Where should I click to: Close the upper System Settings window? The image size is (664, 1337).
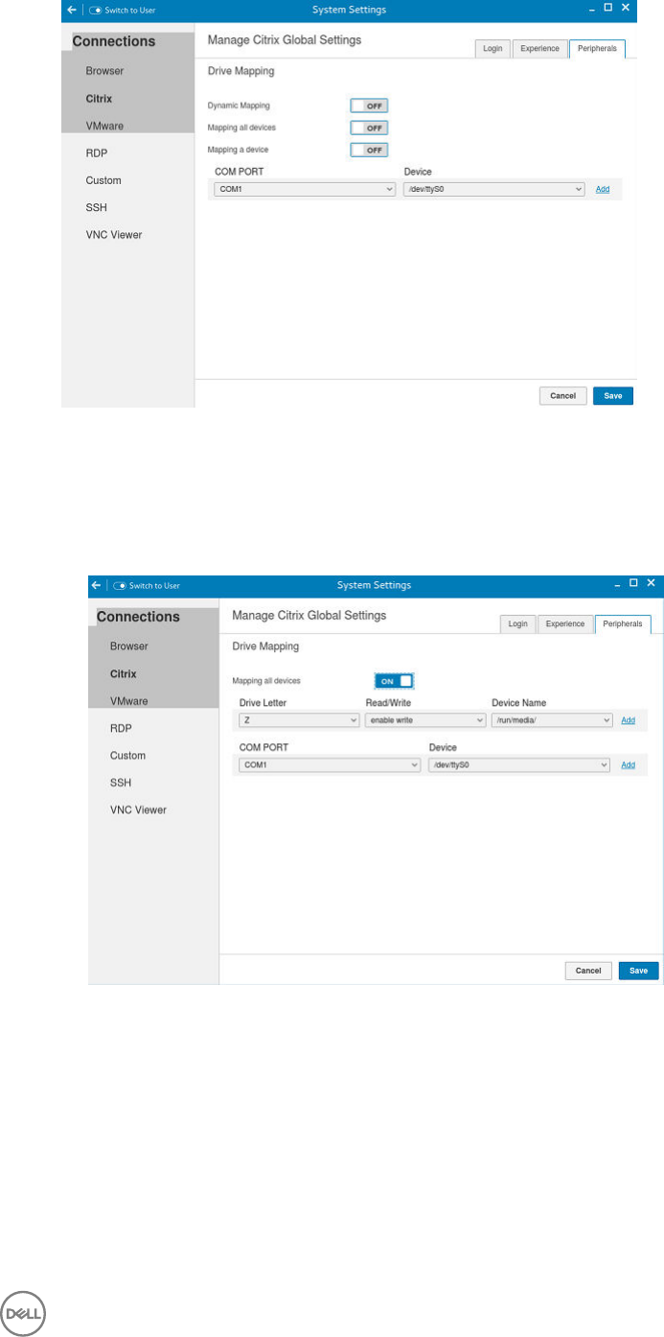pos(626,7)
